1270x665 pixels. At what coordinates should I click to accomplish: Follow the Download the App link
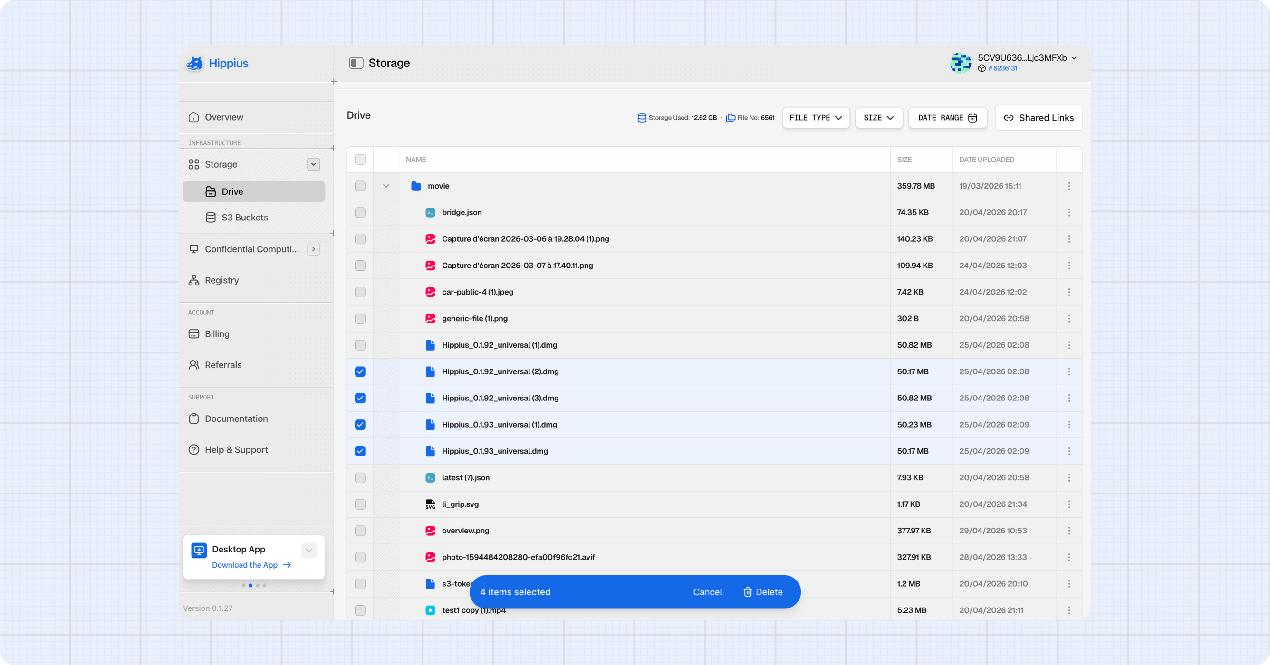[x=251, y=565]
